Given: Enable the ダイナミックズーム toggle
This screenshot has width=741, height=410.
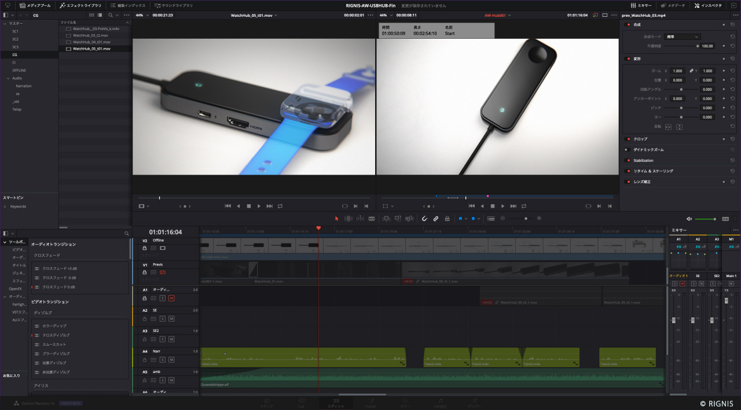Looking at the screenshot, I should 626,150.
